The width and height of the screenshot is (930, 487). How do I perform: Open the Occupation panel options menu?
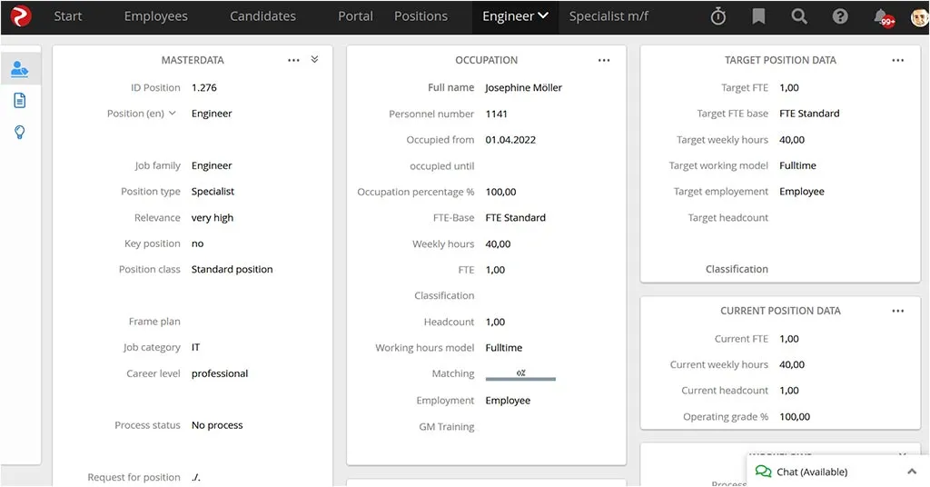pos(604,60)
